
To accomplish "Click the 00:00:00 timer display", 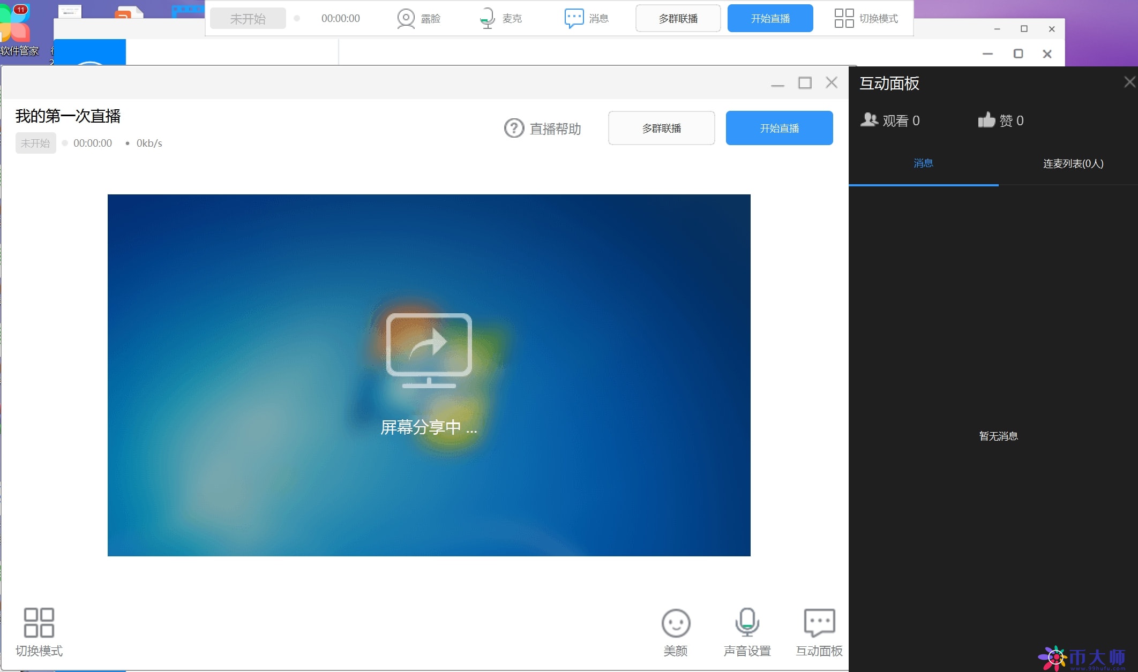I will (93, 142).
